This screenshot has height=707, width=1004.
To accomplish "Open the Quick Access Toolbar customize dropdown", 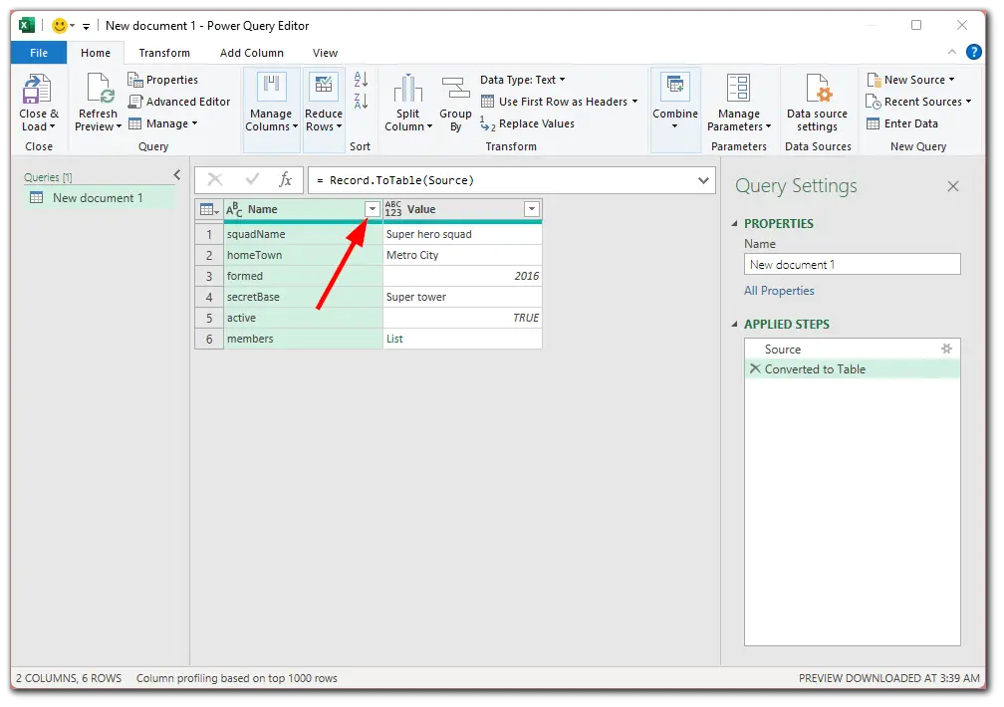I will (86, 26).
